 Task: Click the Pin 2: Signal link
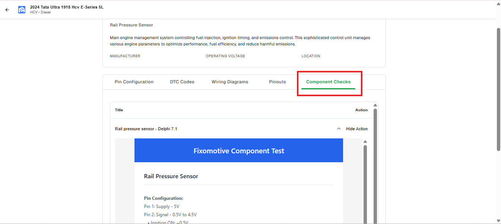(x=170, y=214)
